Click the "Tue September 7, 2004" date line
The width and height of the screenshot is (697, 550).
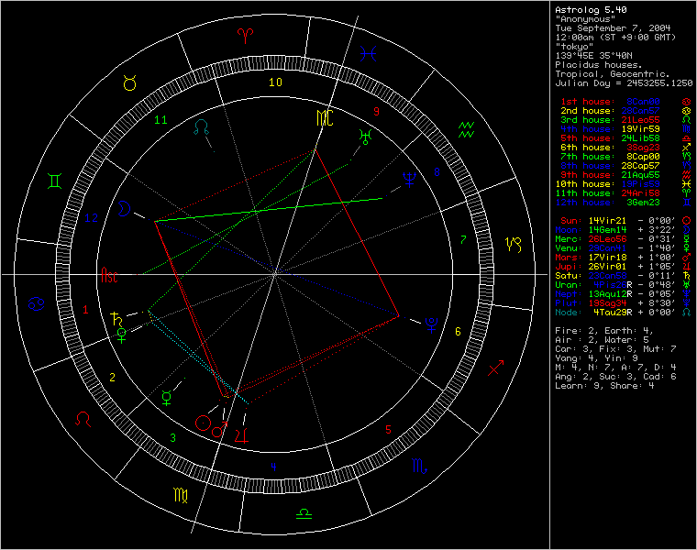click(613, 28)
